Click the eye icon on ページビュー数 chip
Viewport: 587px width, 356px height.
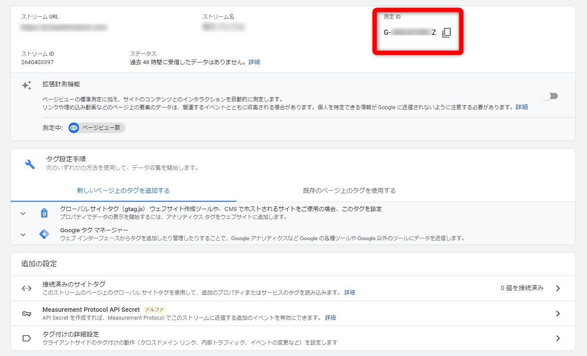73,127
